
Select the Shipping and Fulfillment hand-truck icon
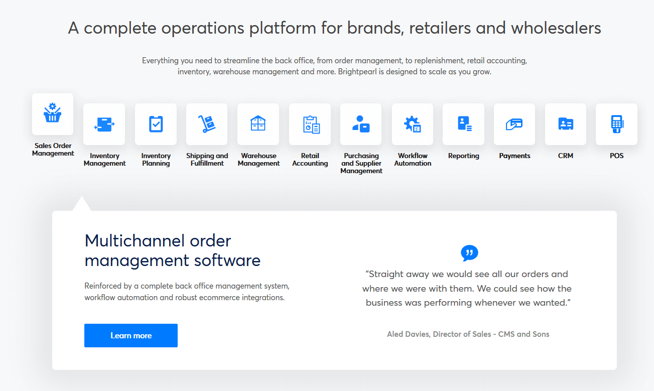click(207, 124)
